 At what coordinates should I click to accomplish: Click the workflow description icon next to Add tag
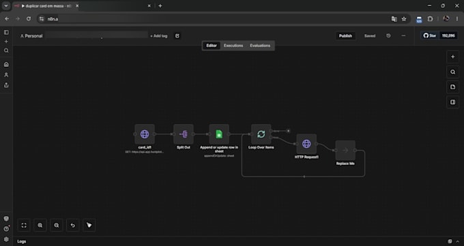coord(177,36)
